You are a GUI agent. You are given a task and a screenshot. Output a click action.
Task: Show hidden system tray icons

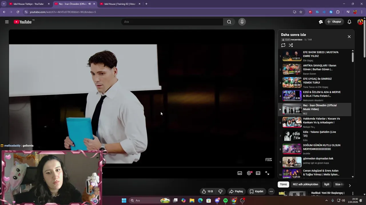click(327, 200)
